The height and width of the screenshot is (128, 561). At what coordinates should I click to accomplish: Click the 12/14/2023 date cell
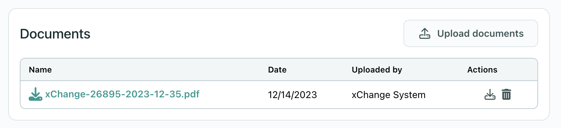(x=292, y=95)
